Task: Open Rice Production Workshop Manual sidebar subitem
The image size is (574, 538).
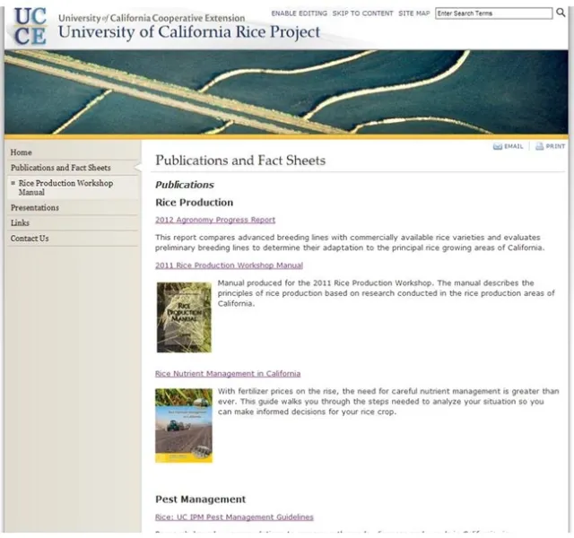Action: (x=65, y=187)
